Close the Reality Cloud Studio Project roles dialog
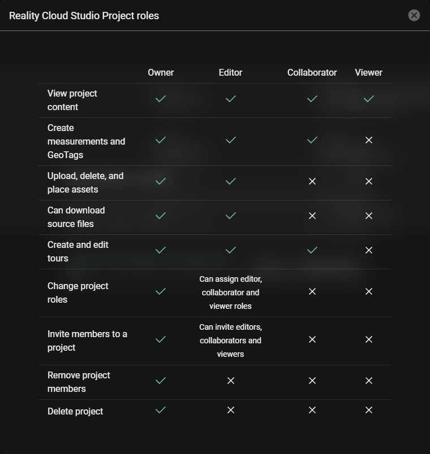Screen dimensions: 430x454 [414, 15]
